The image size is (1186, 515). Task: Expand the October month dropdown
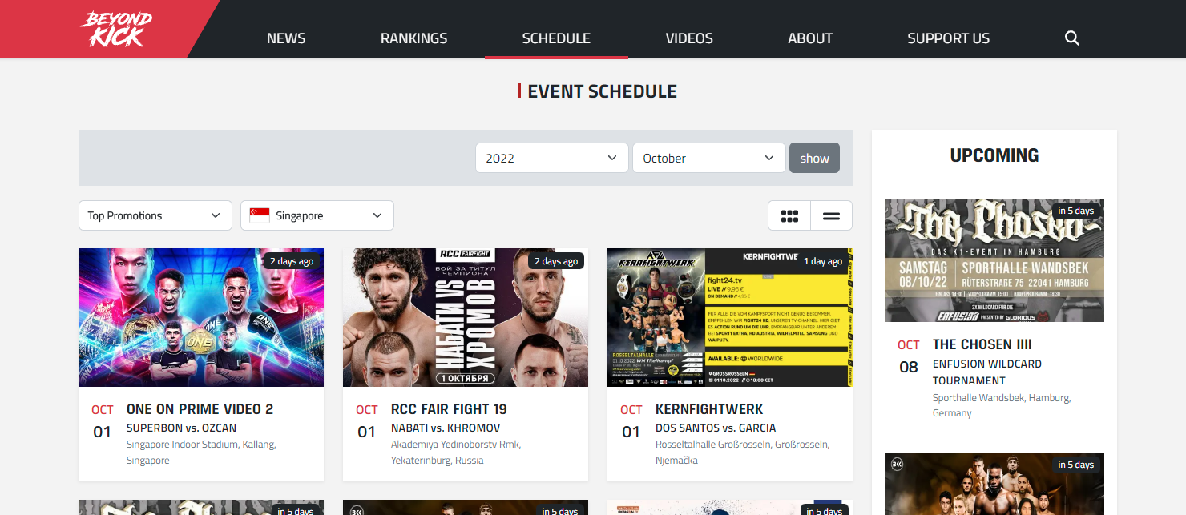709,158
